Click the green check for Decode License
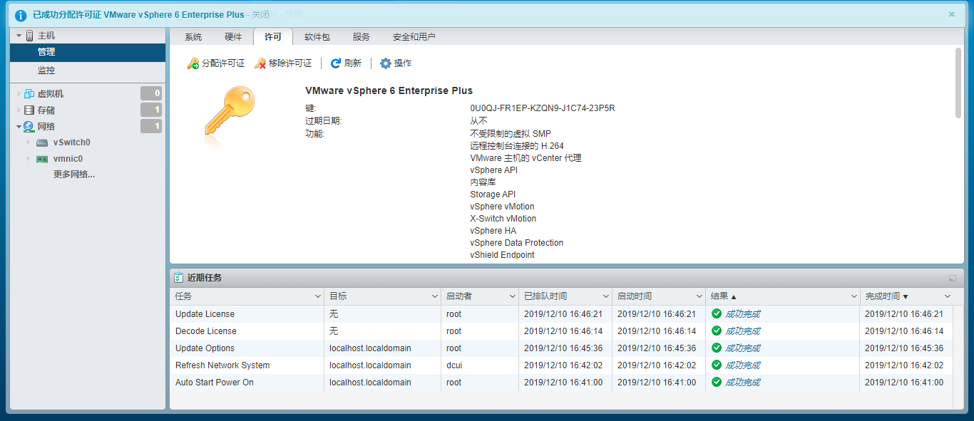This screenshot has width=974, height=421. click(x=717, y=331)
